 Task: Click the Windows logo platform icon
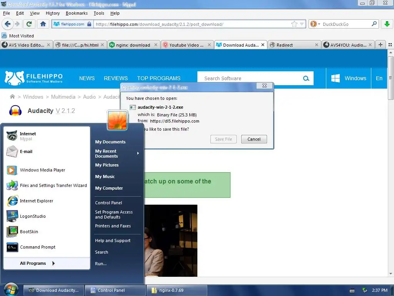point(336,78)
